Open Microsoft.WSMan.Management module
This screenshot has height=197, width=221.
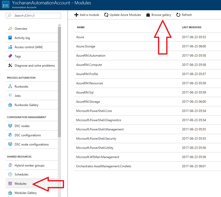pos(148,157)
